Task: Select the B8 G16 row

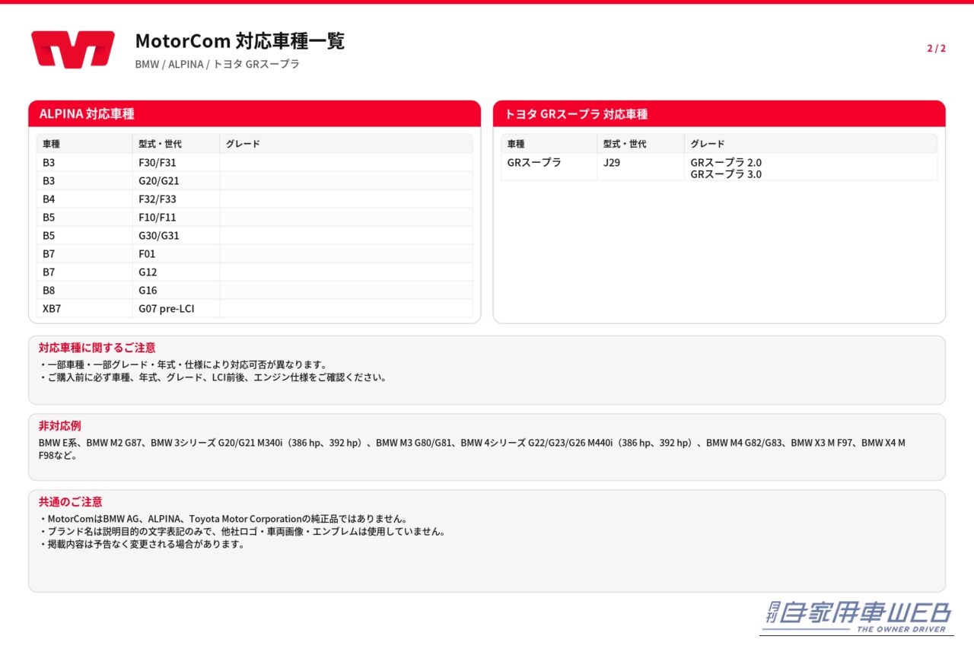Action: click(255, 290)
